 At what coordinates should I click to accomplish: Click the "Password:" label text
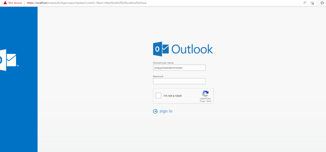click(x=158, y=76)
